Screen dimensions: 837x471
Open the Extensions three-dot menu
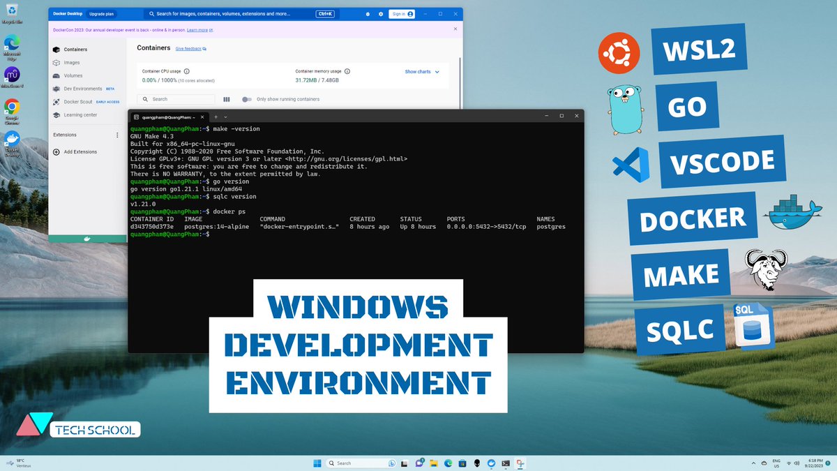tap(116, 135)
